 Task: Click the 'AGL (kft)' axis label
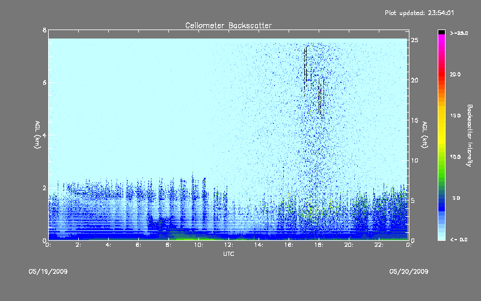[x=424, y=135]
